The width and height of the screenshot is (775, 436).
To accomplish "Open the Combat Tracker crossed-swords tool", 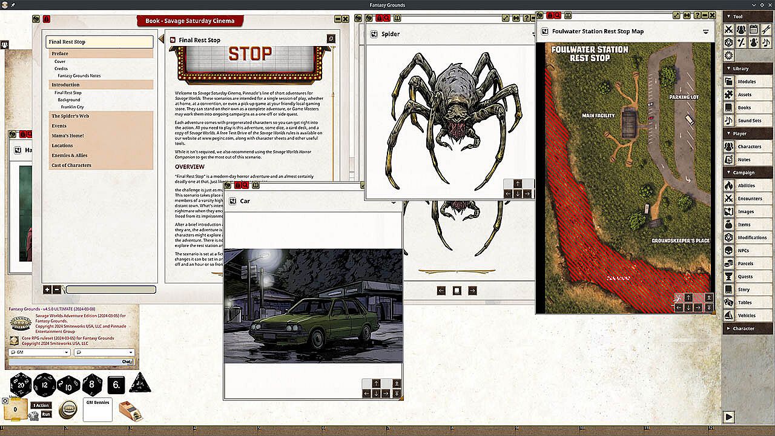I will point(729,29).
